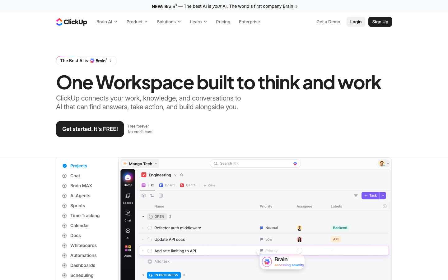The width and height of the screenshot is (448, 280).
Task: Click the ClickUp logo
Action: click(72, 22)
